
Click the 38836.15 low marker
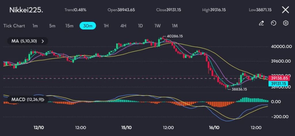[x=239, y=89]
